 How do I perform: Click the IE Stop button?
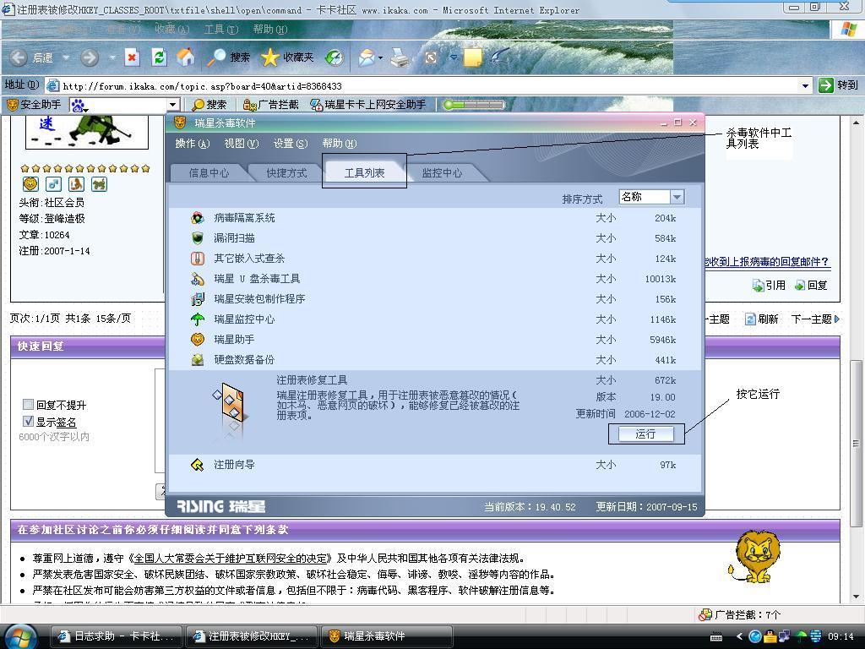[x=132, y=57]
